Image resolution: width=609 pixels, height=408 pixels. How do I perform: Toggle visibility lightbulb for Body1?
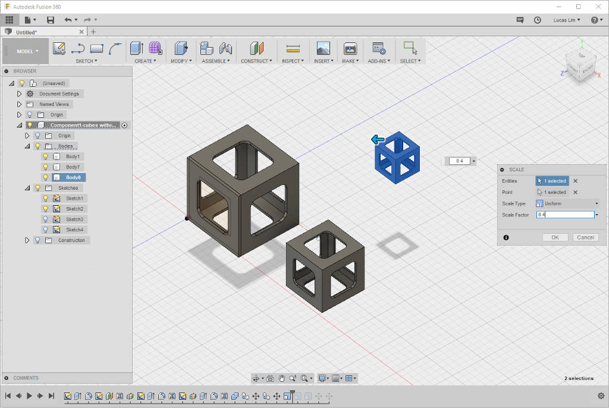tap(45, 156)
